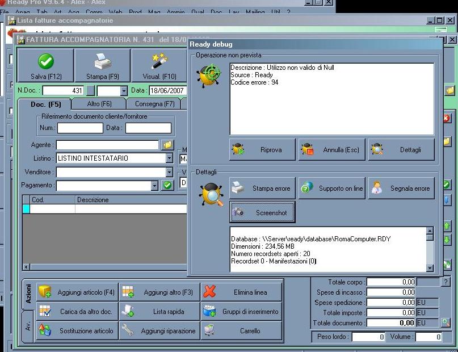The width and height of the screenshot is (458, 352).
Task: Click the Spese spedizione field
Action: click(x=391, y=303)
